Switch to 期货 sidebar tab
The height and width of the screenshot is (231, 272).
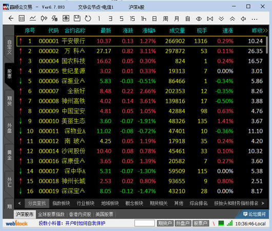(9, 101)
